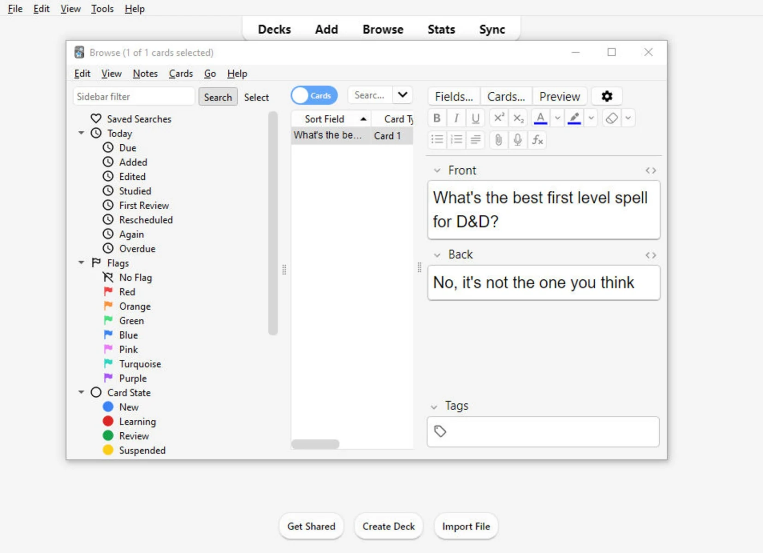
Task: Toggle HTML editor for Front field
Action: 651,171
